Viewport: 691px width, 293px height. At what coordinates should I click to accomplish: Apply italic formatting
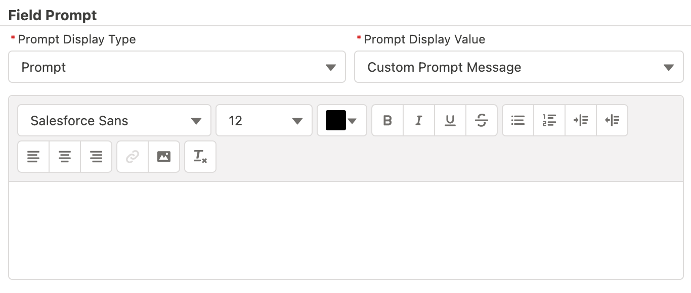(x=419, y=121)
